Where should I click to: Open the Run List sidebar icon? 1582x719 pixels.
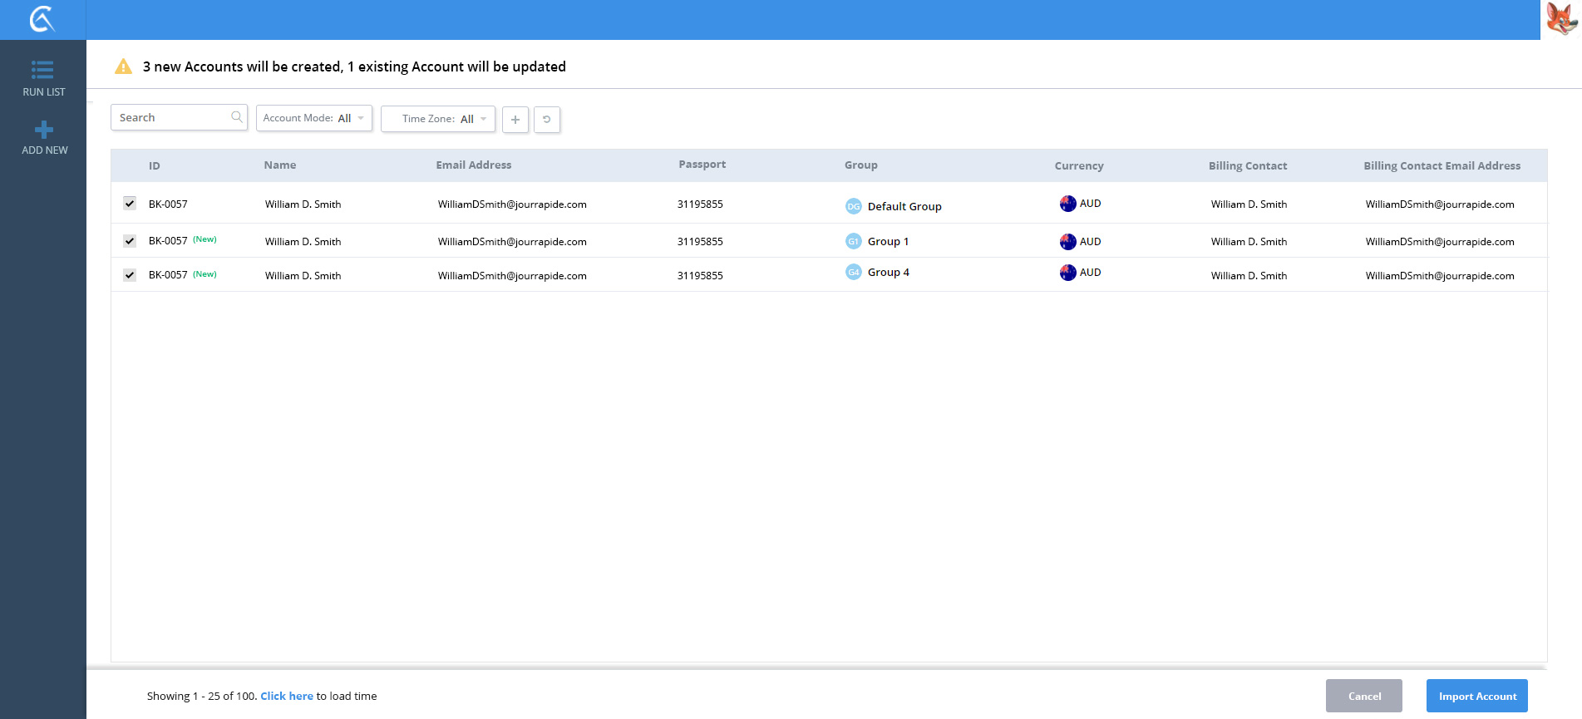43,70
